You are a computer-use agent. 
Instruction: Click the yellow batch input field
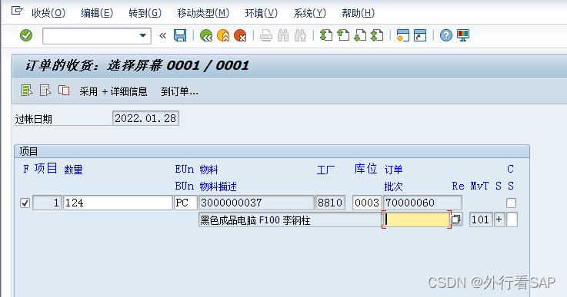[416, 219]
